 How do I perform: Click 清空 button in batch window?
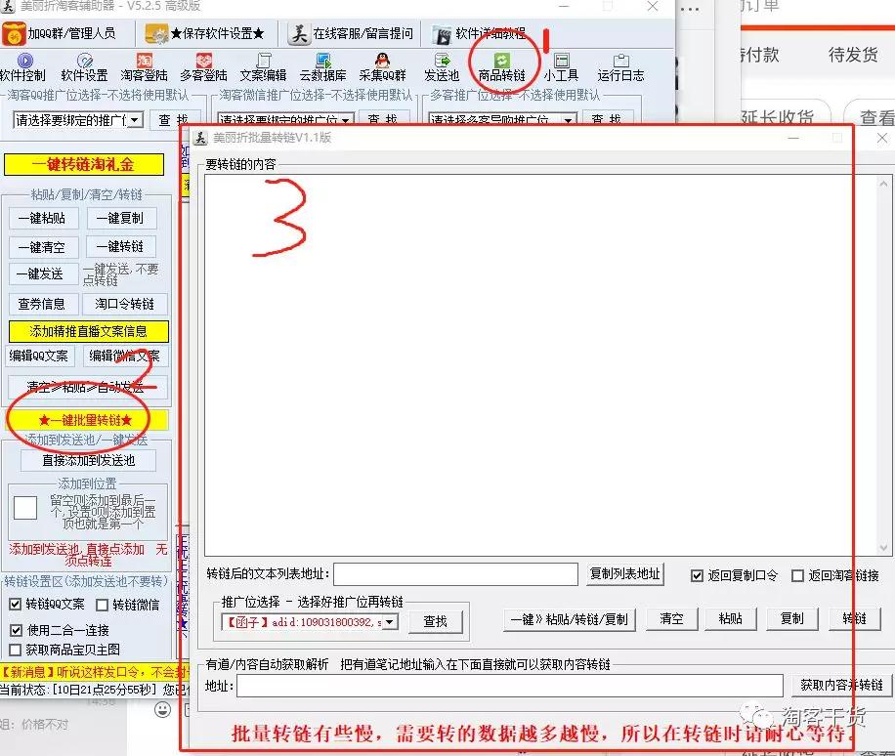coord(671,619)
